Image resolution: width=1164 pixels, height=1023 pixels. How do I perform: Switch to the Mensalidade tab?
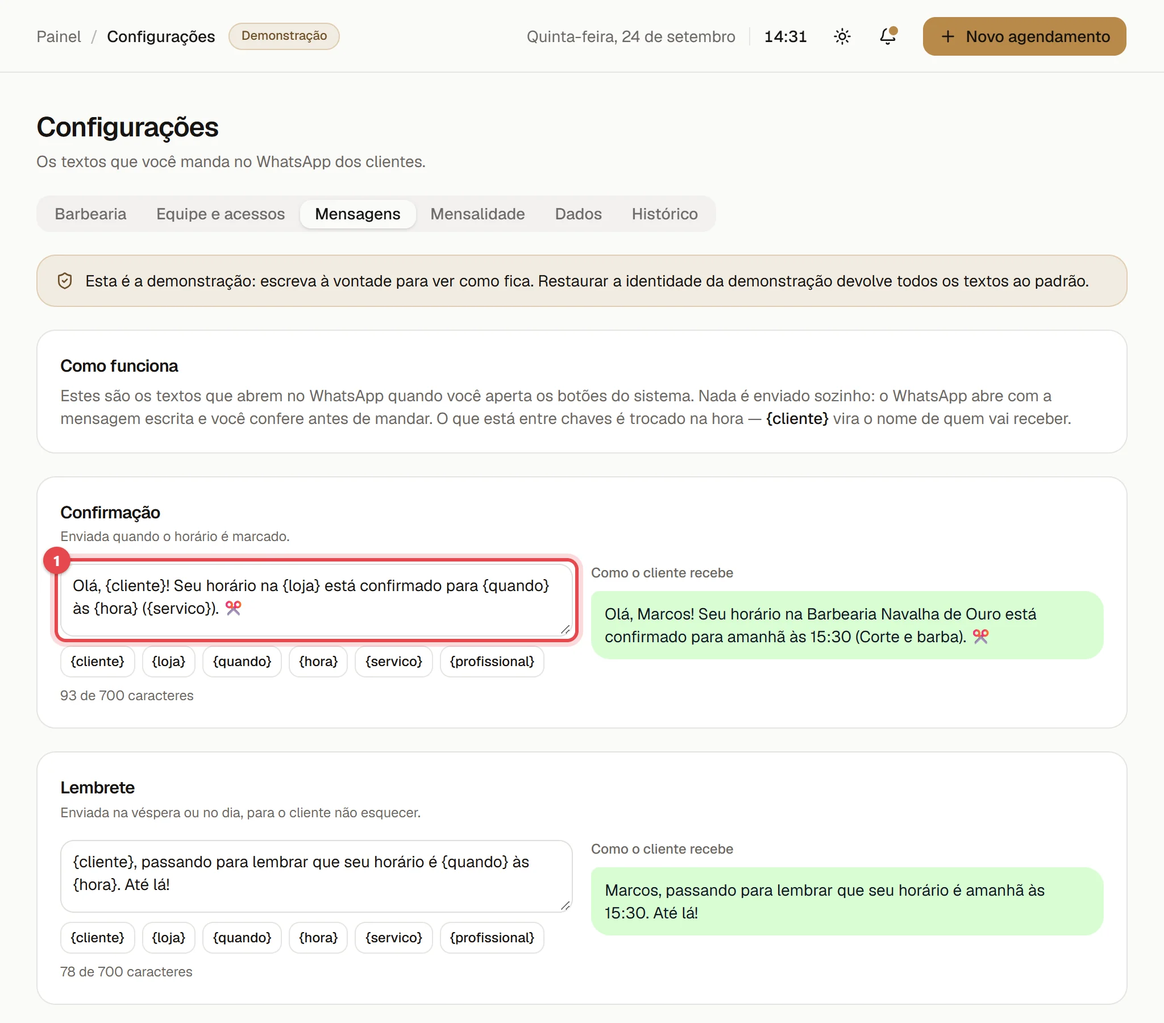[x=478, y=214]
